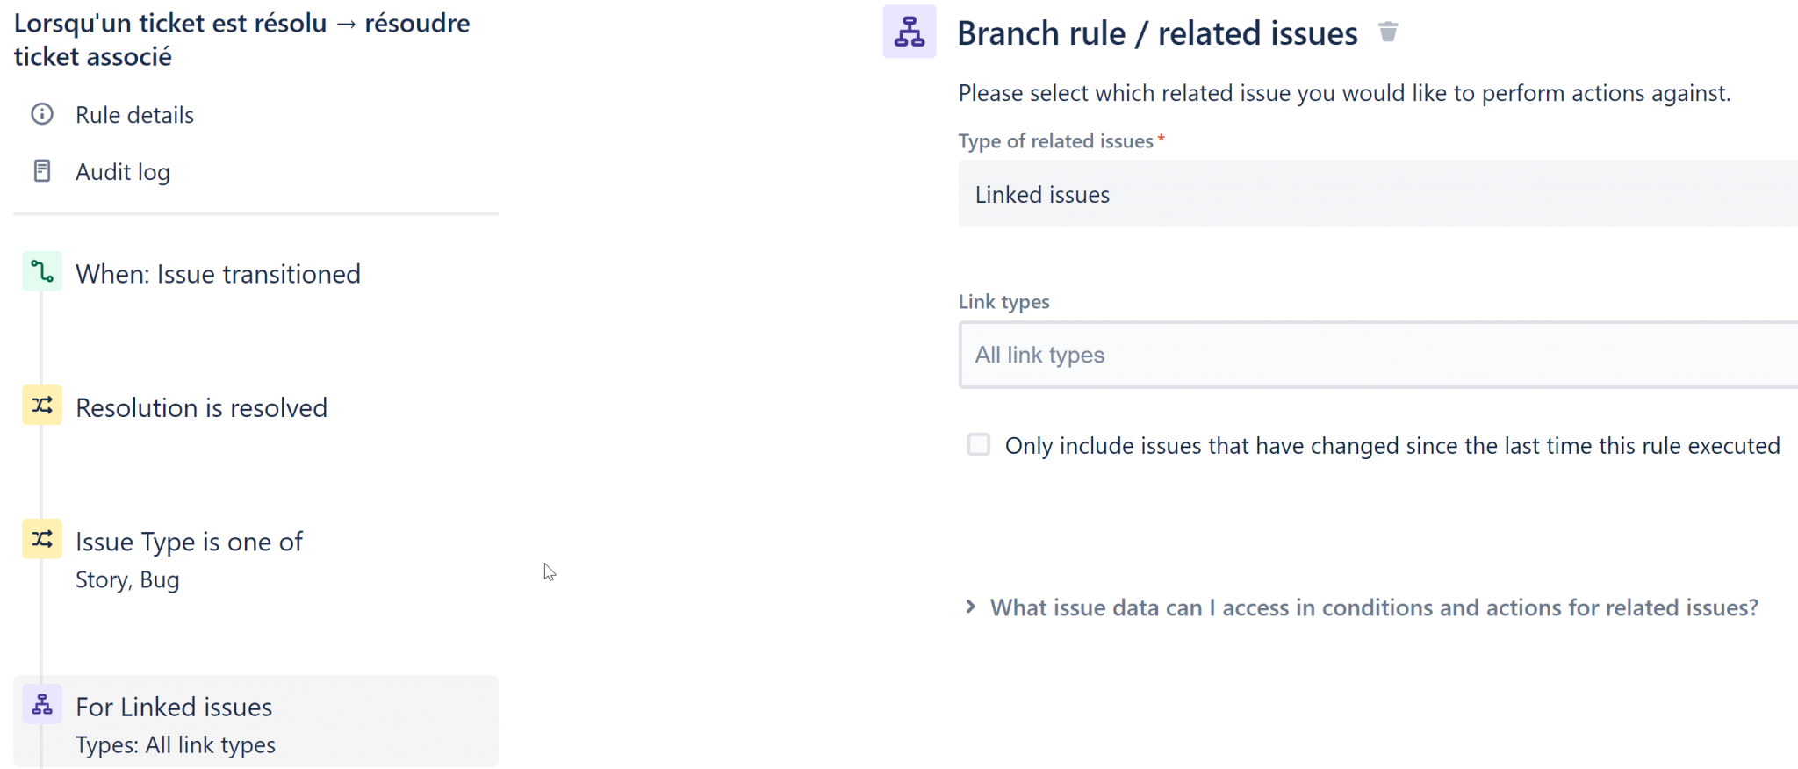Screen dimensions: 1798x769
Task: Select the Issue Type is one of condition
Action: click(189, 543)
